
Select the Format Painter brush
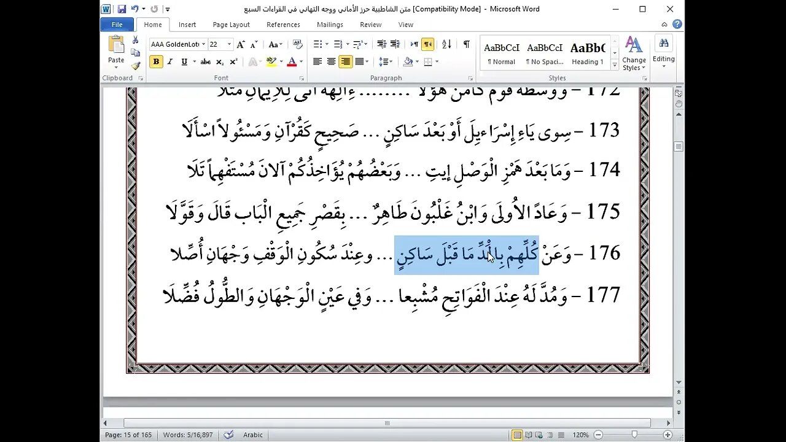(135, 65)
